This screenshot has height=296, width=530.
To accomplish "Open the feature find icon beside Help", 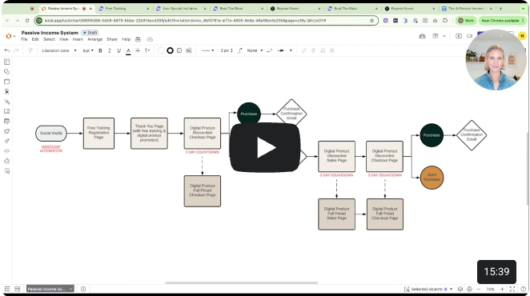I will [x=138, y=39].
